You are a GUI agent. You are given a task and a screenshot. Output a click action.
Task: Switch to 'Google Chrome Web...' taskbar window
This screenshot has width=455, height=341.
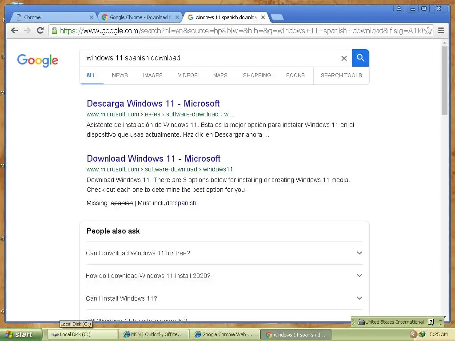click(224, 335)
